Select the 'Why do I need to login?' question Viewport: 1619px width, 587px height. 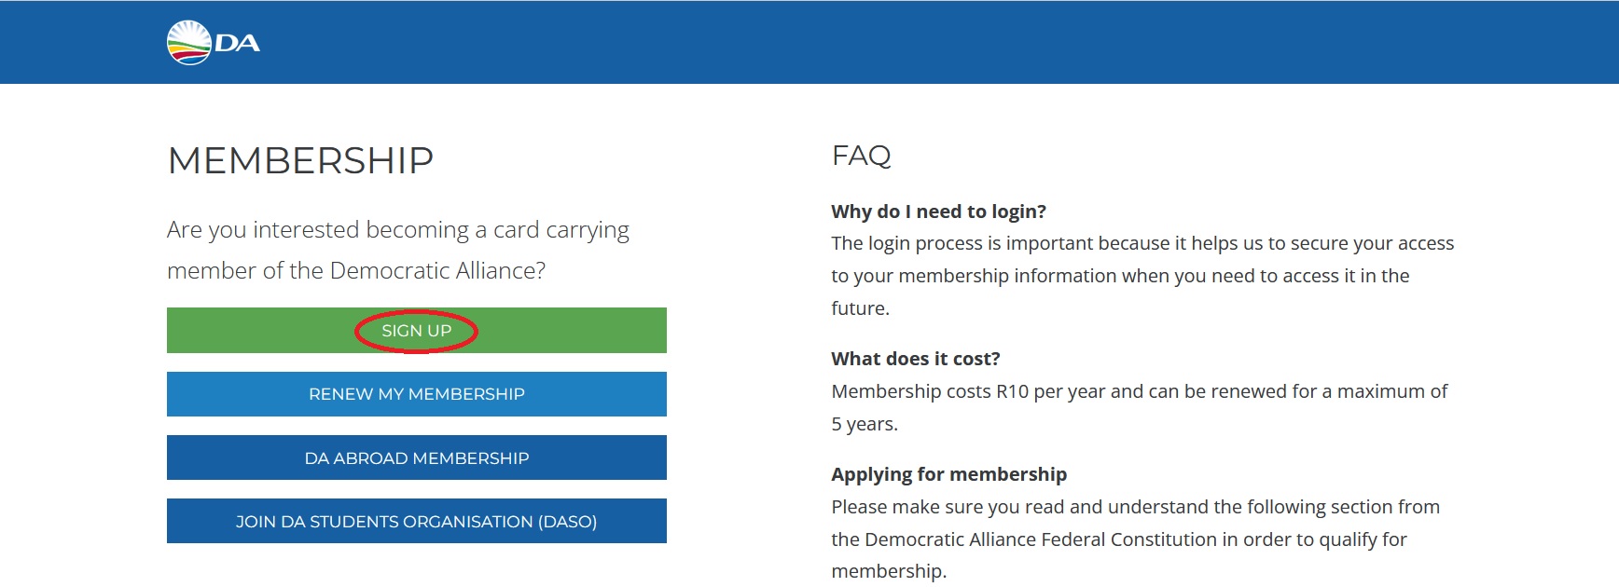(938, 212)
